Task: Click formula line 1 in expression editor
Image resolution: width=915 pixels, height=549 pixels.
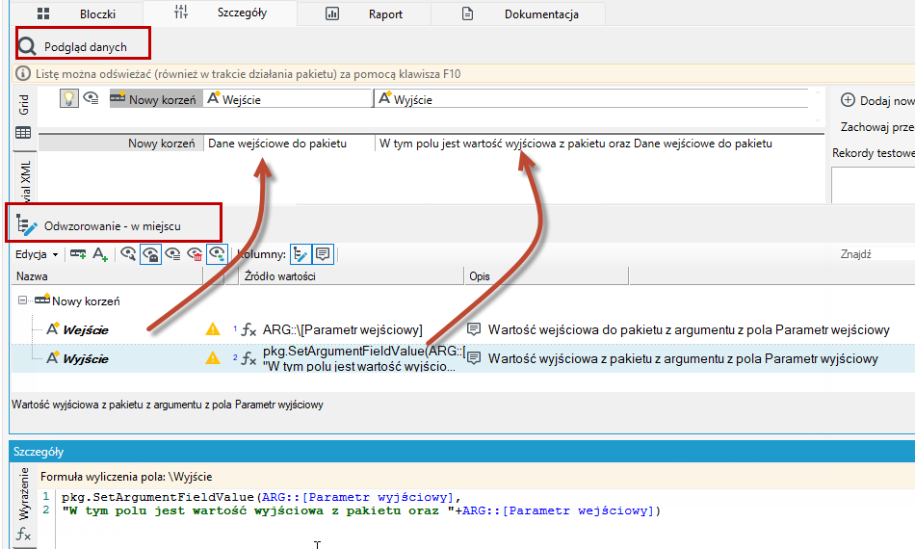Action: (261, 497)
